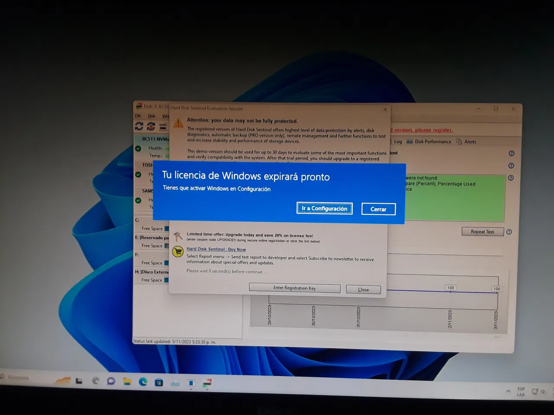Image resolution: width=554 pixels, height=415 pixels.
Task: Click the status last updated text in status bar
Action: tap(174, 342)
